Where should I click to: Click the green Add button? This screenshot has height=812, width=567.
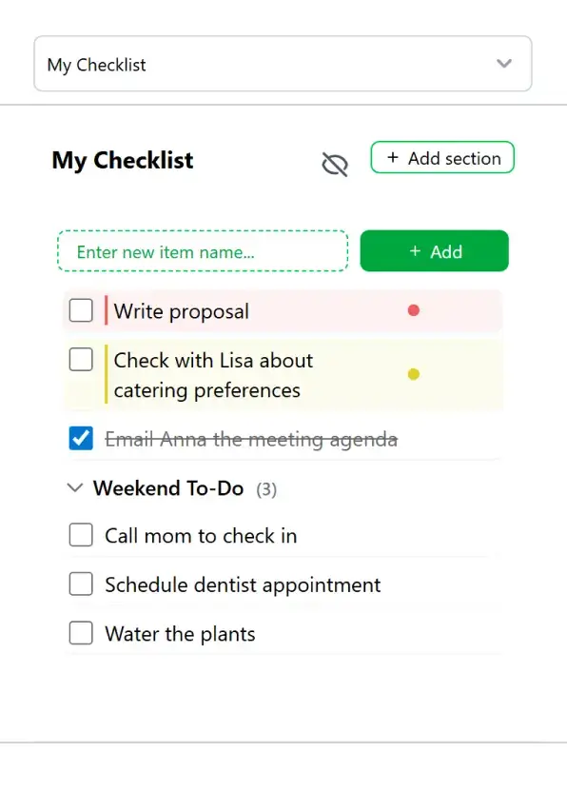tap(435, 251)
